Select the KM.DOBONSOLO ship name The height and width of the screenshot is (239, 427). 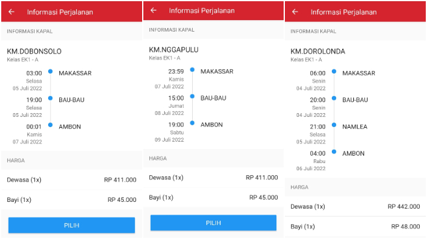34,51
